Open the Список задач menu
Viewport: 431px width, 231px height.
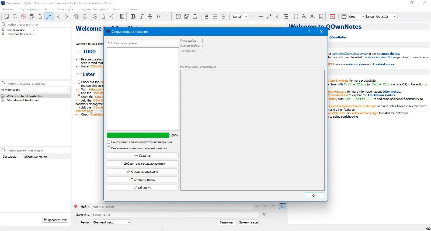[63, 9]
